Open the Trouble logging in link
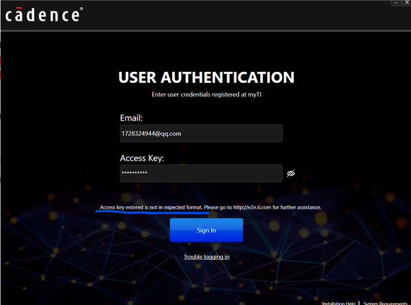Viewport: 411px width, 305px height. (206, 257)
